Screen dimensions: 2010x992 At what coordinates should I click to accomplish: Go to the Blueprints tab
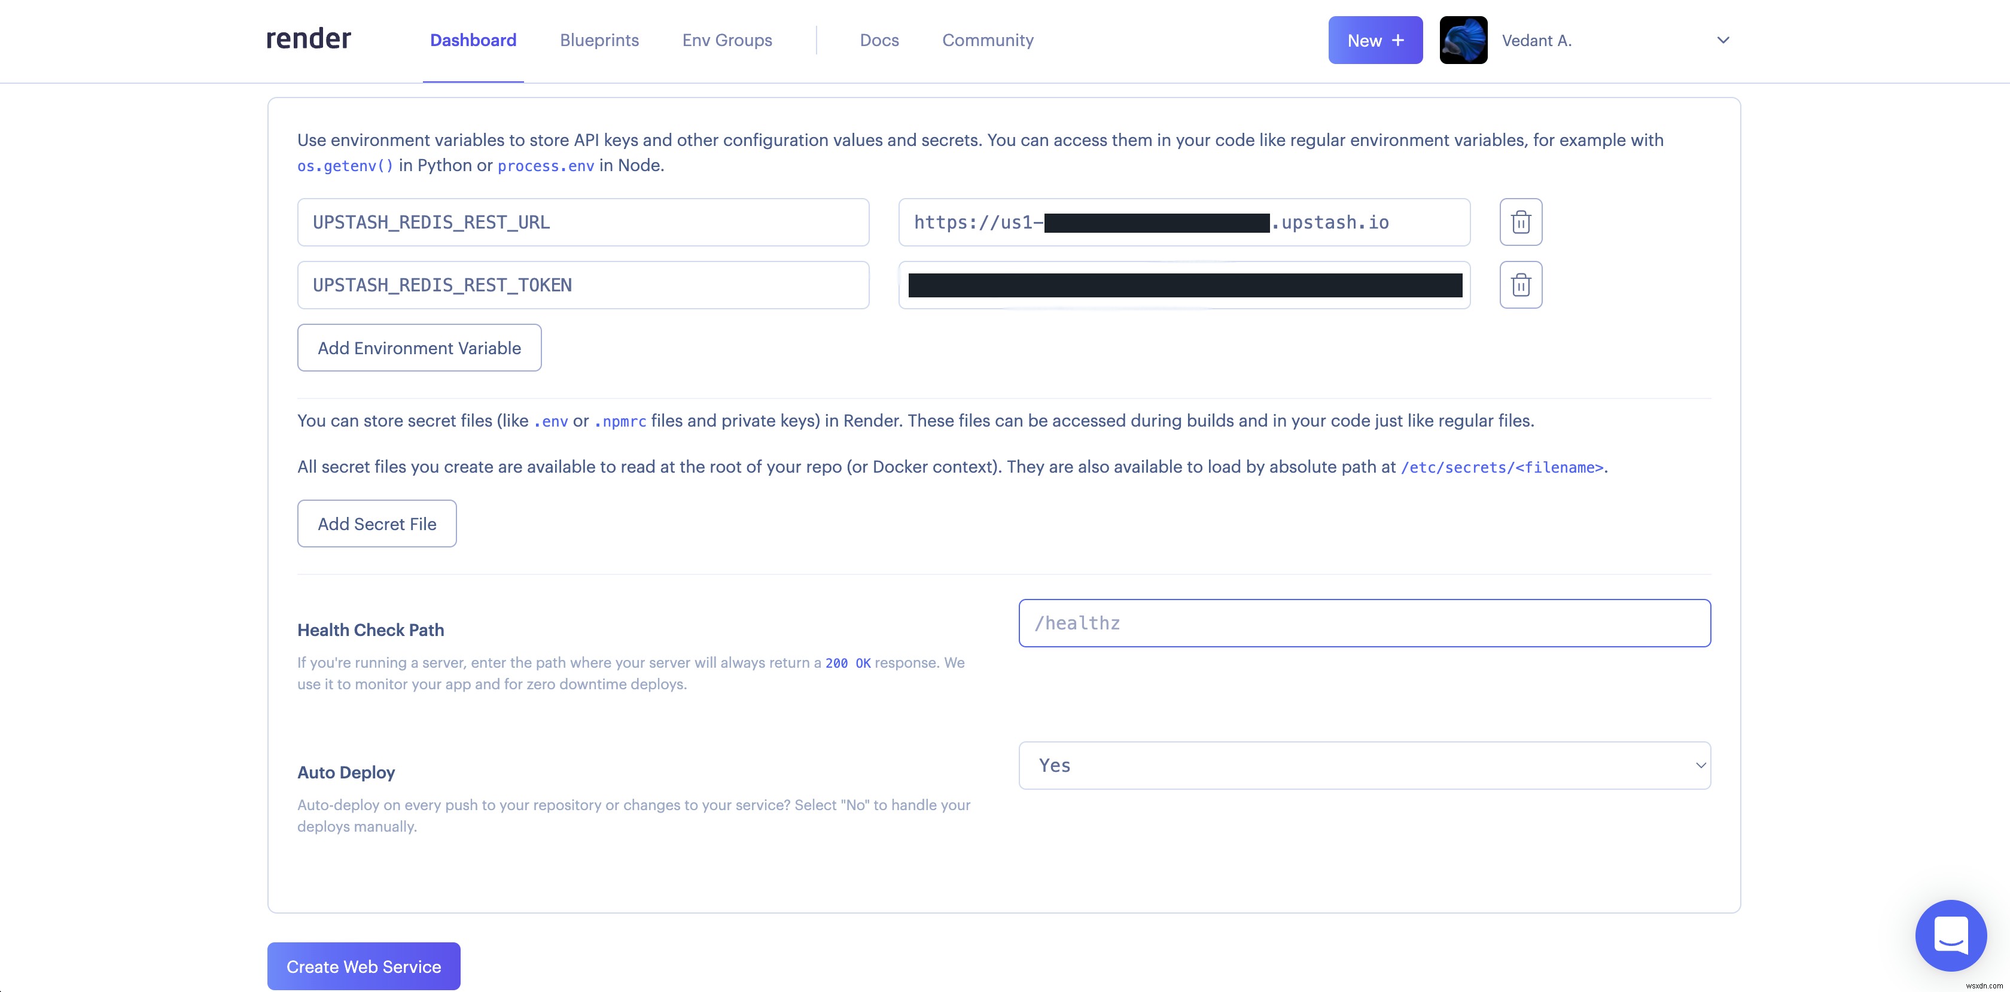coord(599,40)
